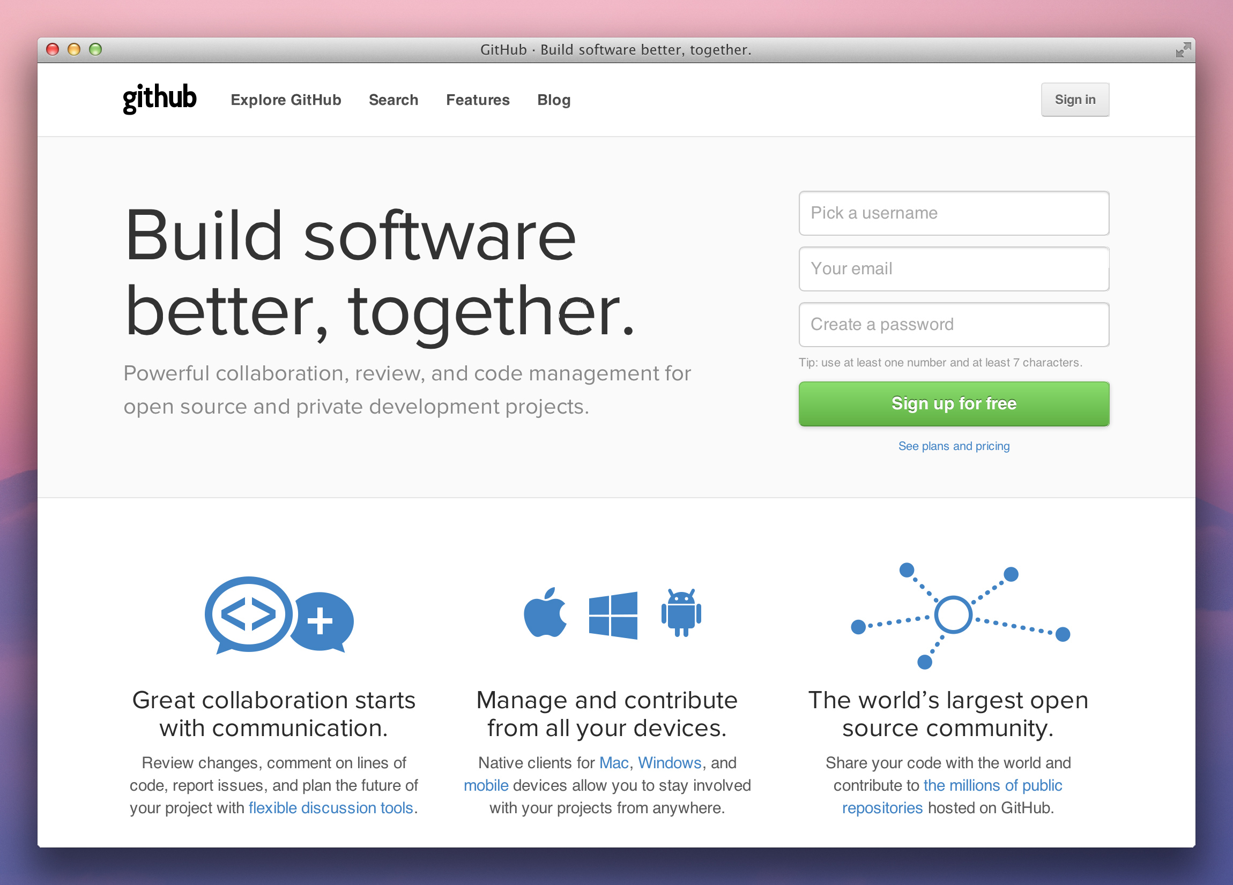The image size is (1233, 885).
Task: Click the red close window button
Action: (53, 49)
